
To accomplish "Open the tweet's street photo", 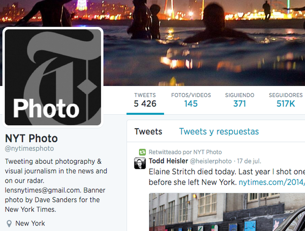I will click(x=227, y=212).
